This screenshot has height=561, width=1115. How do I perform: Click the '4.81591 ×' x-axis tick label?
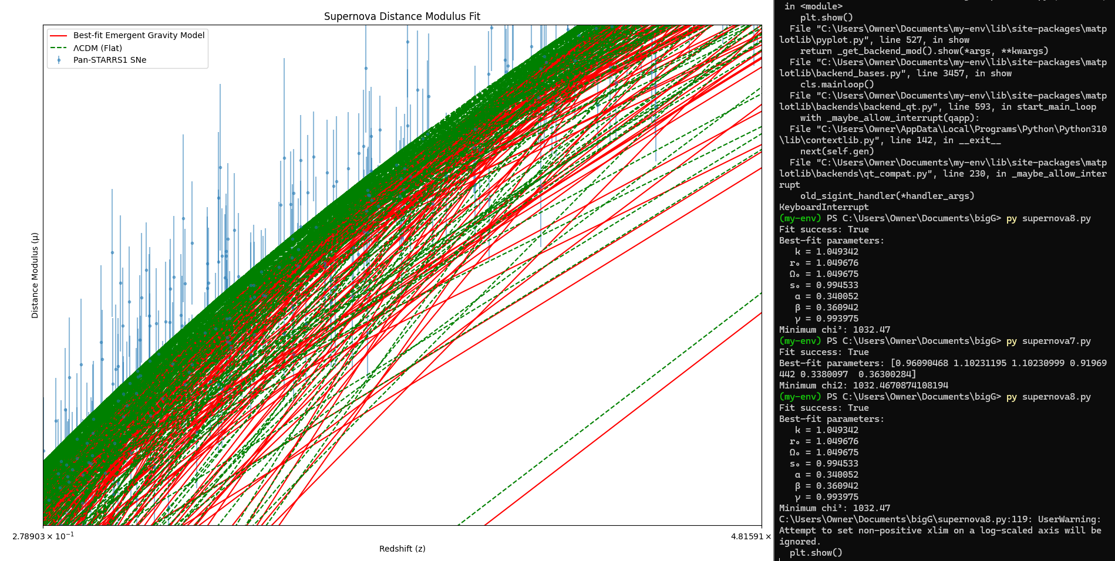click(x=751, y=536)
